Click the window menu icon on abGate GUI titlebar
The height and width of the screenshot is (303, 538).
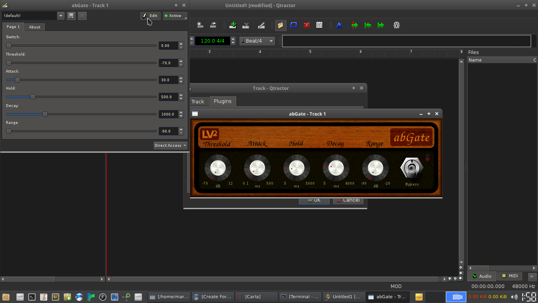[x=195, y=114]
